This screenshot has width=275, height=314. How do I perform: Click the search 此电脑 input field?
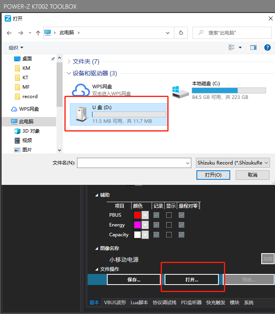[x=232, y=33]
